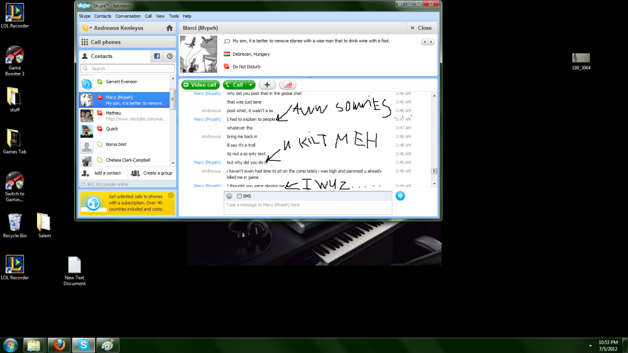Toggle the SMS checkbox

pos(239,196)
